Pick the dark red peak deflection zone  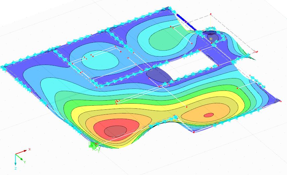tap(116, 131)
